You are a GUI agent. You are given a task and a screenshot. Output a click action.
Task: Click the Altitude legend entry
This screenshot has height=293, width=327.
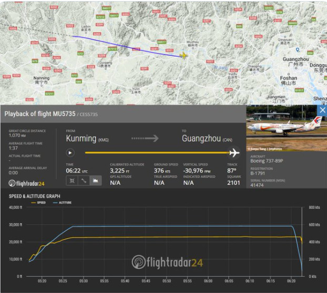(62, 202)
